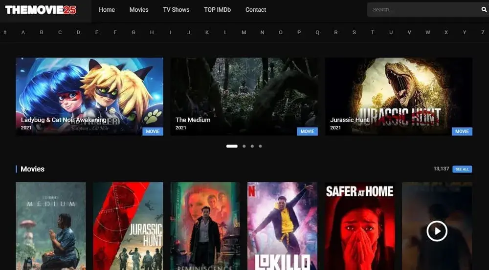
Task: Click 'Ladybug & Cat Noir Awakening' title
Action: point(64,120)
